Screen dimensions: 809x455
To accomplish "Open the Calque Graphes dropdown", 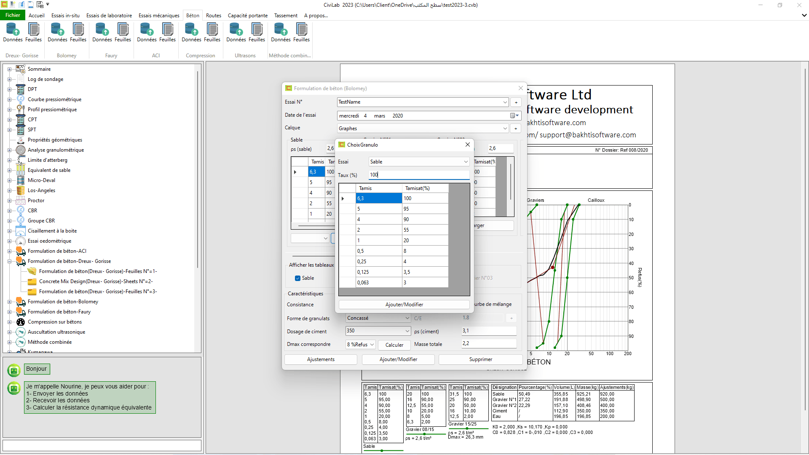I will tap(505, 128).
